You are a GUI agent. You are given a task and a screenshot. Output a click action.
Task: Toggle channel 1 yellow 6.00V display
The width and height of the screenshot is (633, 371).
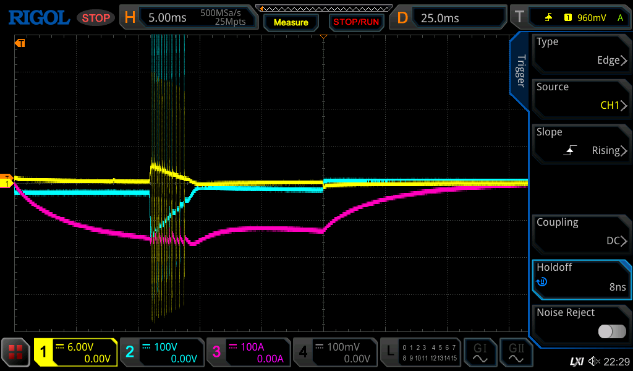[x=75, y=352]
